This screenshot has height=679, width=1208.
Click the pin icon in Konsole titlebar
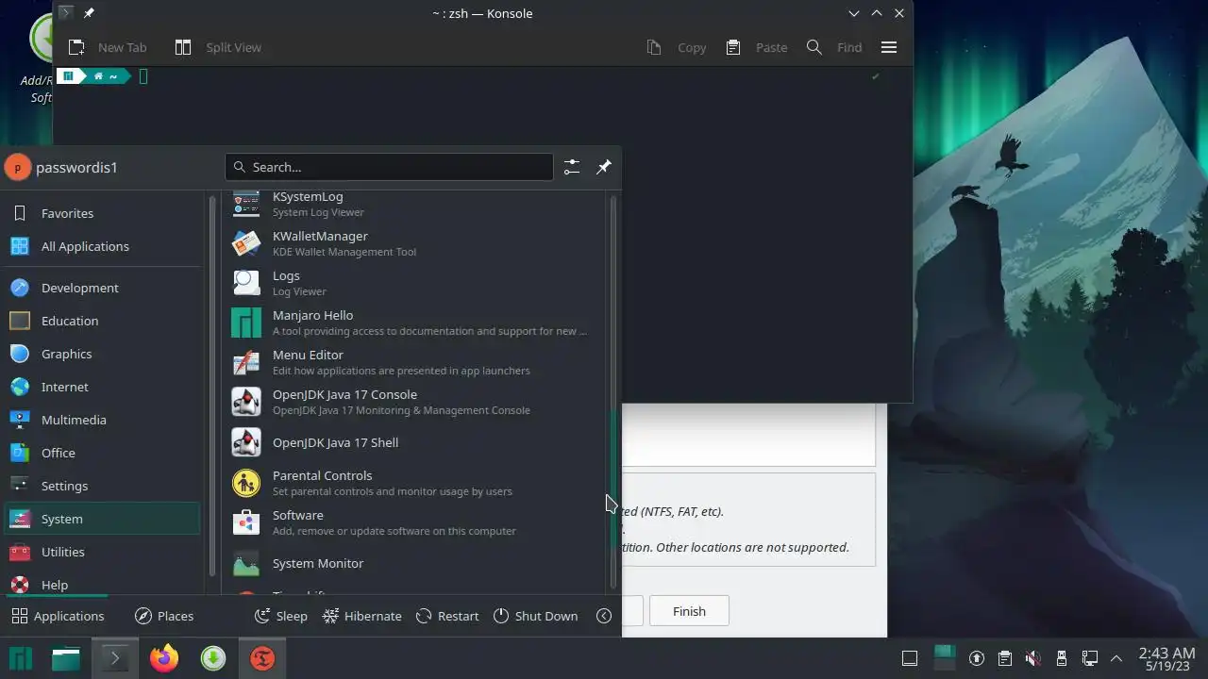[x=89, y=13]
